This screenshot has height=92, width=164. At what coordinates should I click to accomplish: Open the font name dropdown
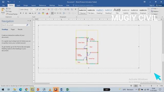[x=30, y=9]
